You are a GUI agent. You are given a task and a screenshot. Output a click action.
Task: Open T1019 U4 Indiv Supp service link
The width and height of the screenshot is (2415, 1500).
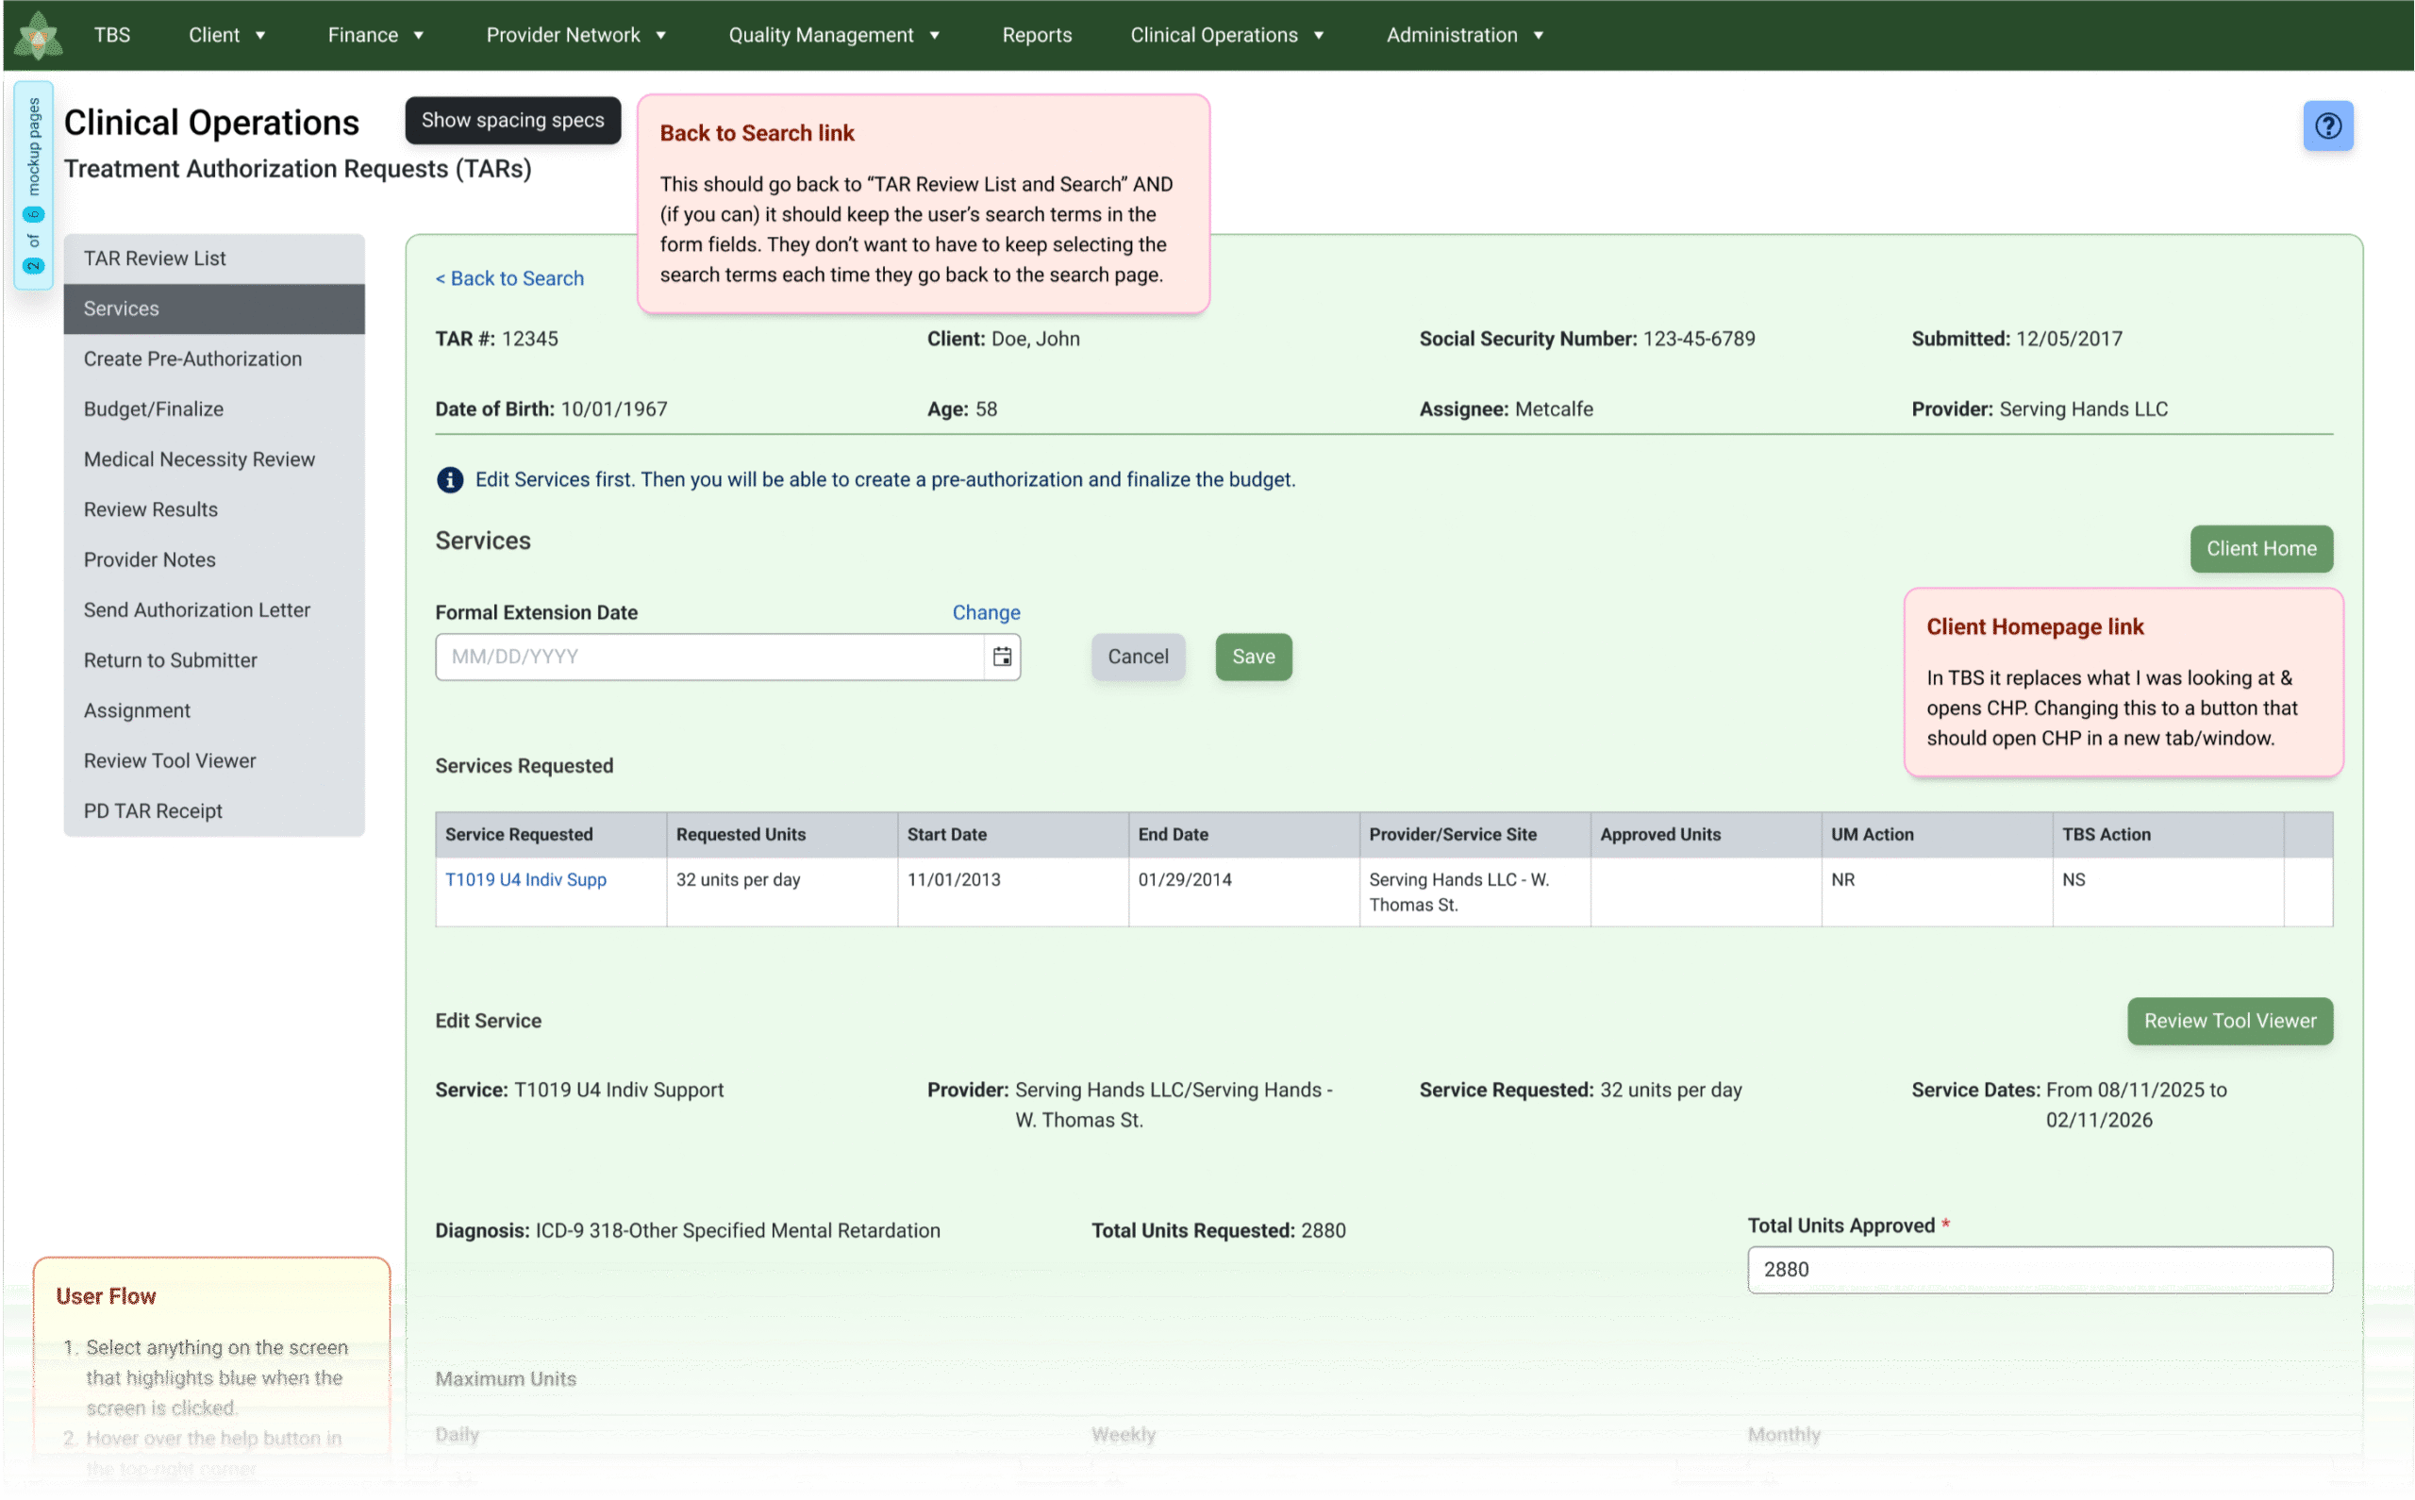point(525,880)
